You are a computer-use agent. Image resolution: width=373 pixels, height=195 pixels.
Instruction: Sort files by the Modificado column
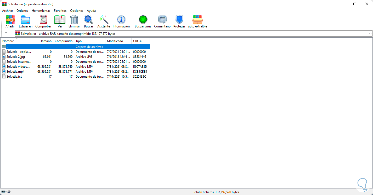tap(118, 41)
